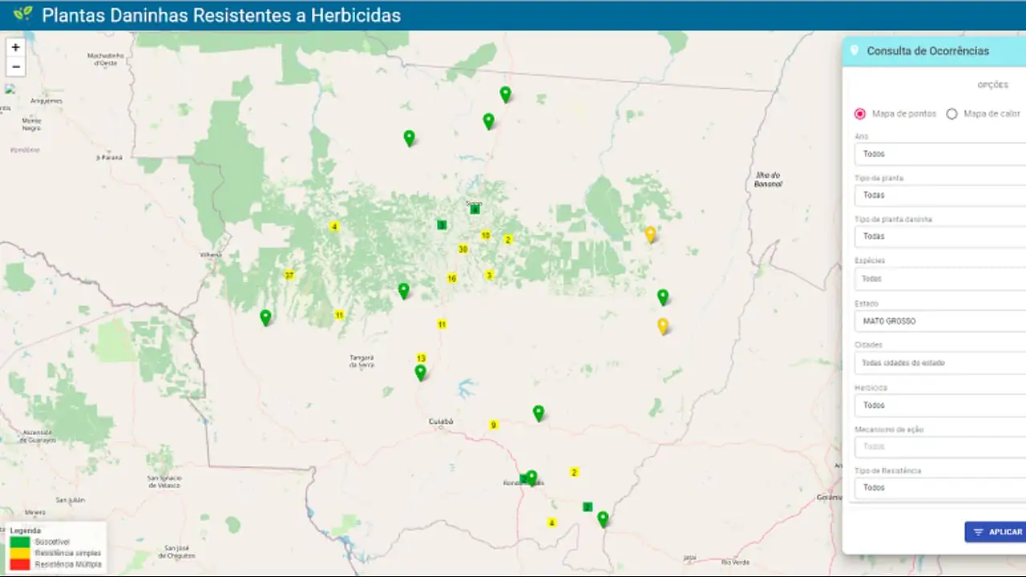Open the Estado dropdown showing MATO GROSSO
This screenshot has height=577, width=1026.
click(939, 321)
